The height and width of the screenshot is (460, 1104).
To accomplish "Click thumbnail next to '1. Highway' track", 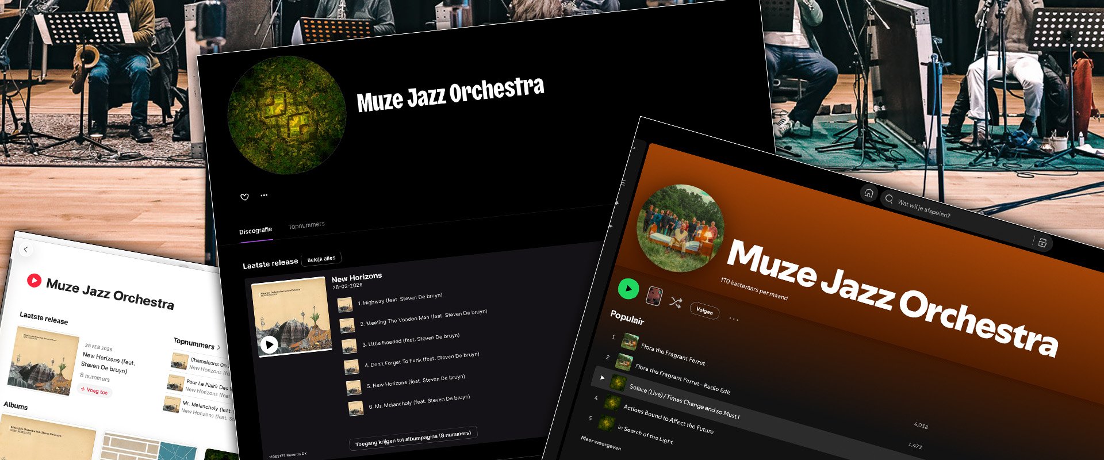I will [345, 305].
